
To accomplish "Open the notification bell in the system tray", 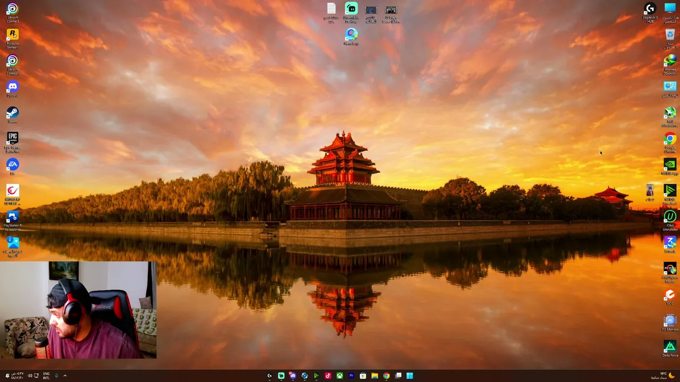I will (7, 376).
